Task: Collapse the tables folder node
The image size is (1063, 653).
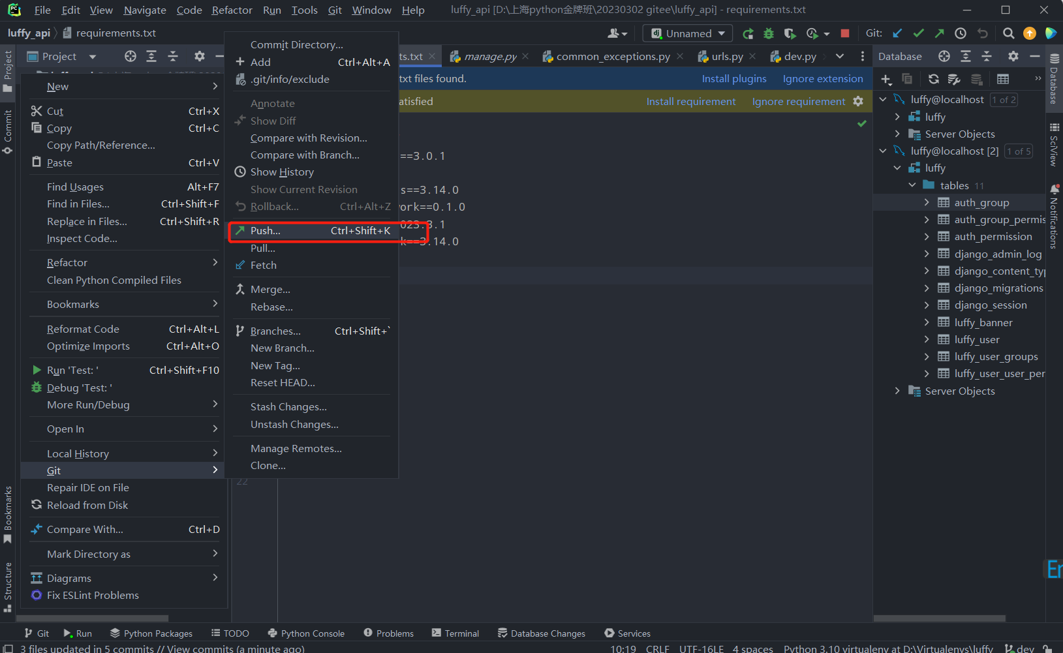Action: pyautogui.click(x=912, y=185)
